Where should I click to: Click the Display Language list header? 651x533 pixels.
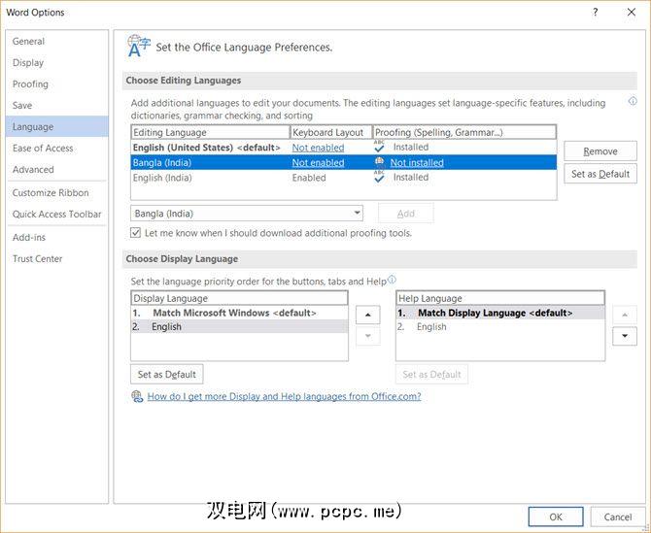[240, 298]
